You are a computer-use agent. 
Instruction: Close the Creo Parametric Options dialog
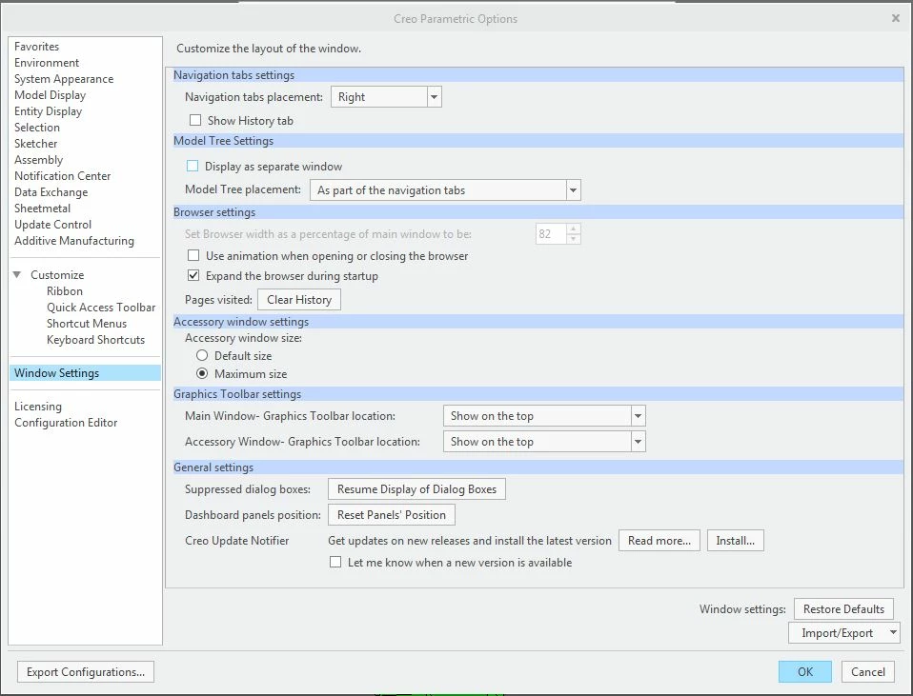pyautogui.click(x=896, y=19)
